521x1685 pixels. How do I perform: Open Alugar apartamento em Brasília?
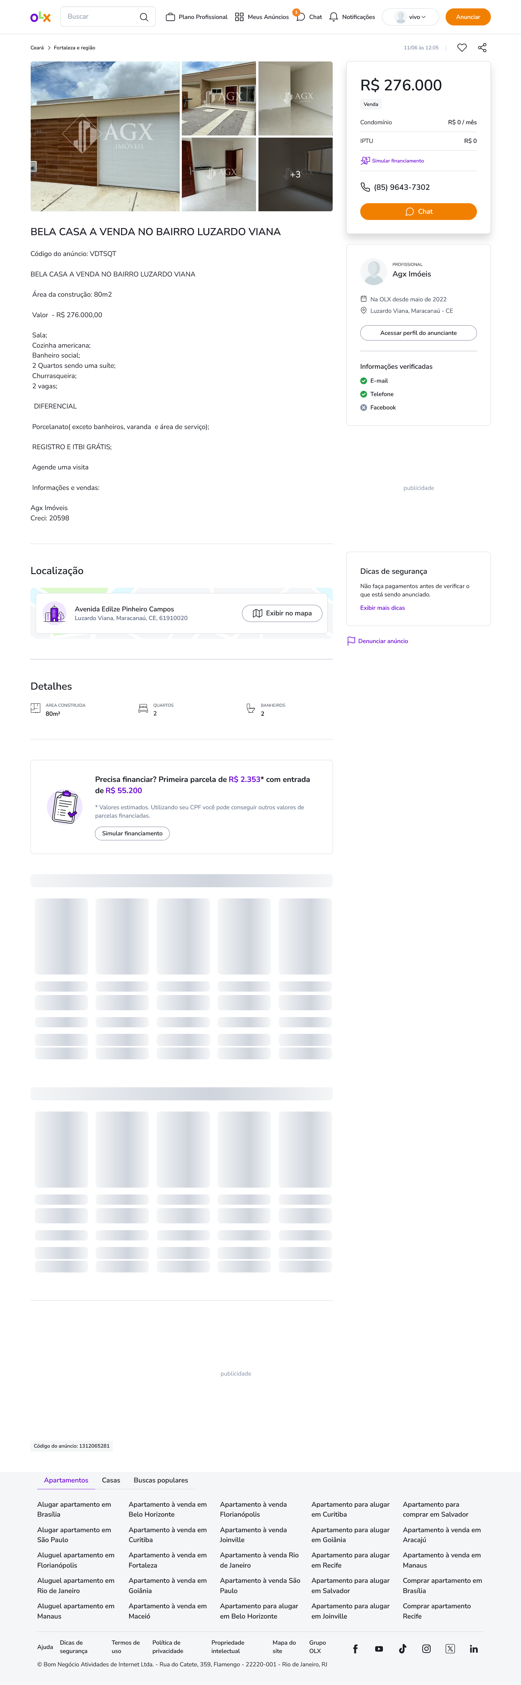click(74, 1509)
